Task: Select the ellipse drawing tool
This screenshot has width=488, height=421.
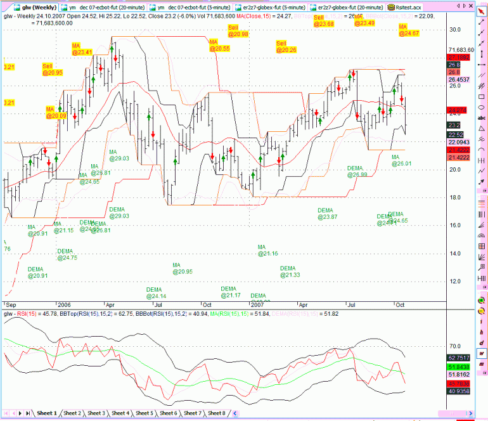Action: pos(482,107)
